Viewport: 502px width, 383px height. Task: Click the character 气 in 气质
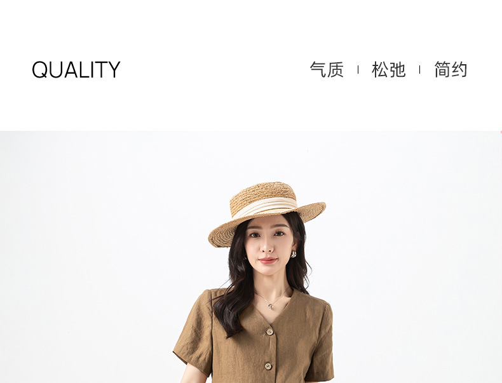(318, 69)
